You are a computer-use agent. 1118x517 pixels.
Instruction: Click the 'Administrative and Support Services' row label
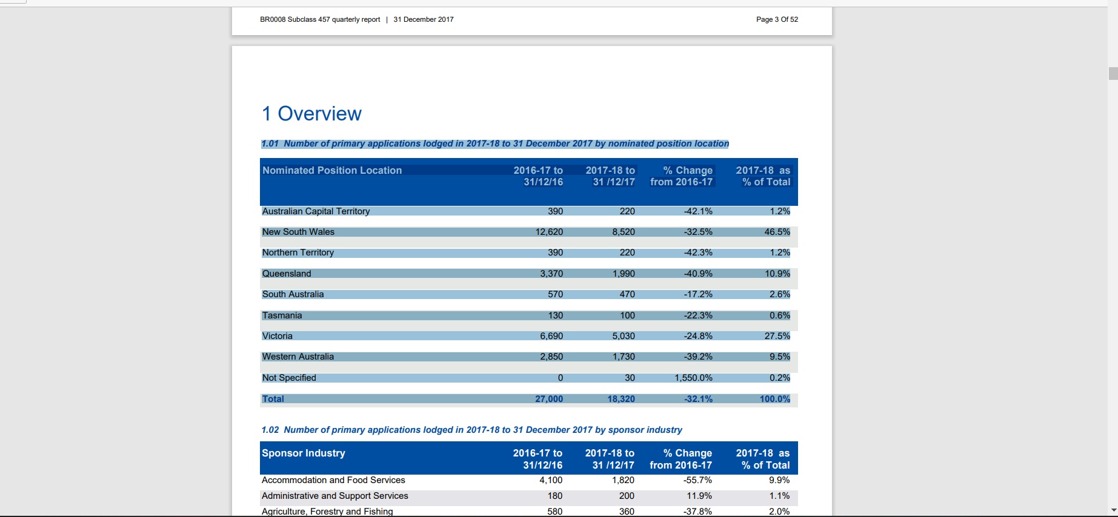pos(335,496)
